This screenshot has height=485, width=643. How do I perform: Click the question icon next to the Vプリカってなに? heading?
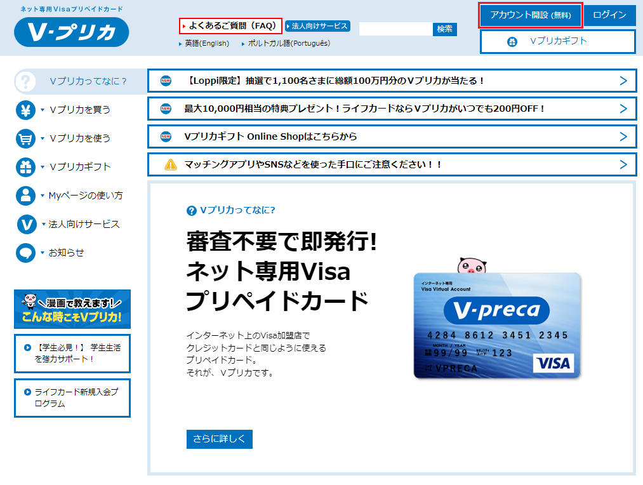pos(192,211)
